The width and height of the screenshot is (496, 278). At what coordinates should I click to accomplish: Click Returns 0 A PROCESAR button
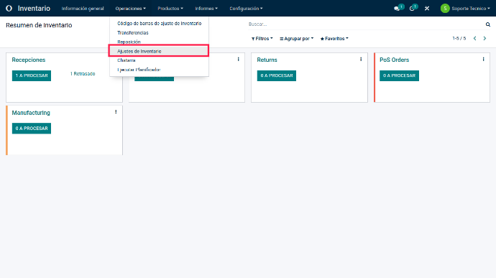[x=277, y=75]
